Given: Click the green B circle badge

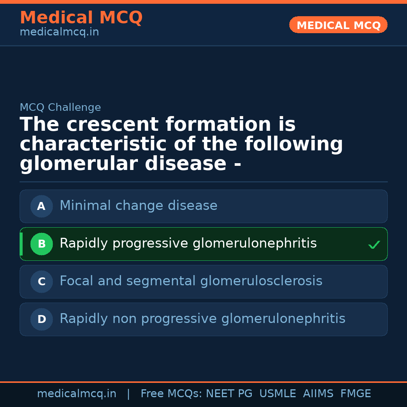Looking at the screenshot, I should 41,244.
